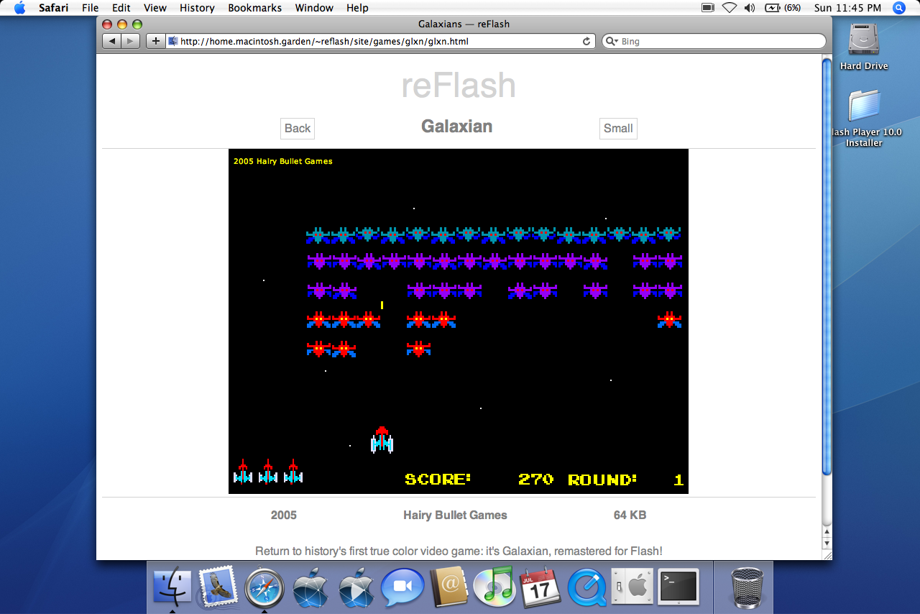920x614 pixels.
Task: Open Terminal from the Dock
Action: click(678, 587)
